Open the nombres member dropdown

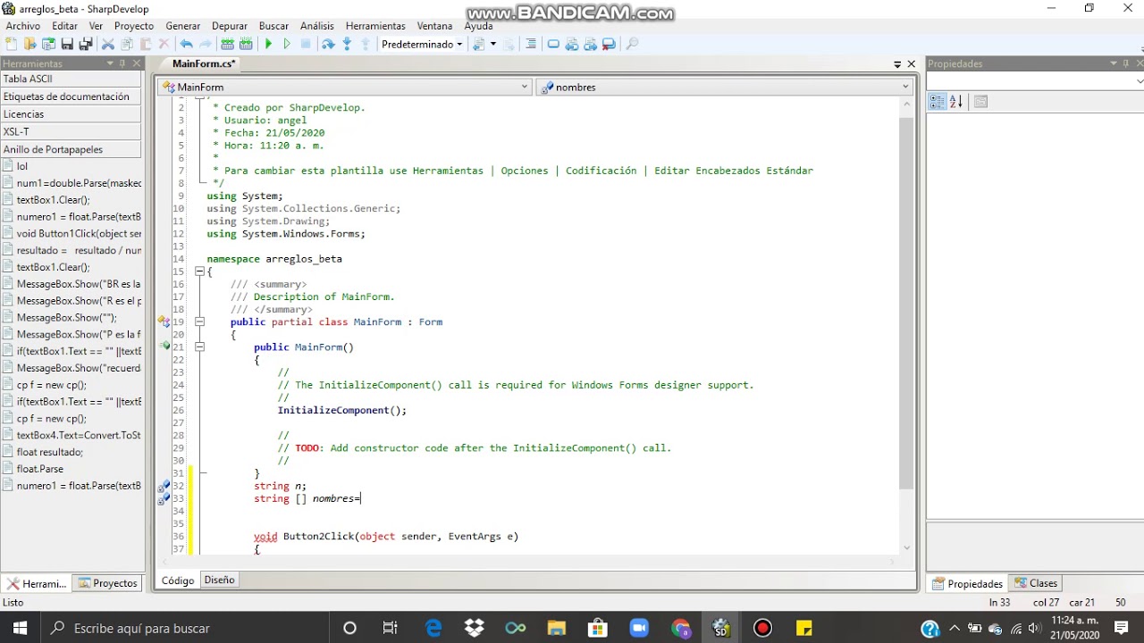click(x=724, y=87)
